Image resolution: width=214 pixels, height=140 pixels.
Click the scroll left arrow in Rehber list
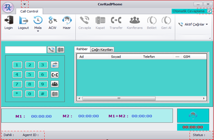[79, 98]
